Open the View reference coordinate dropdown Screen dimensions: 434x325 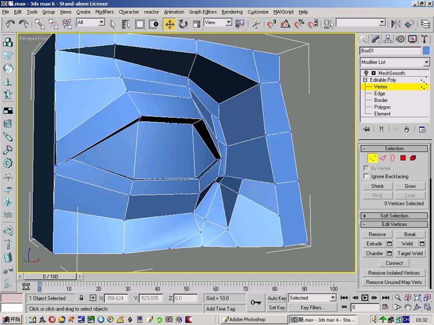229,22
